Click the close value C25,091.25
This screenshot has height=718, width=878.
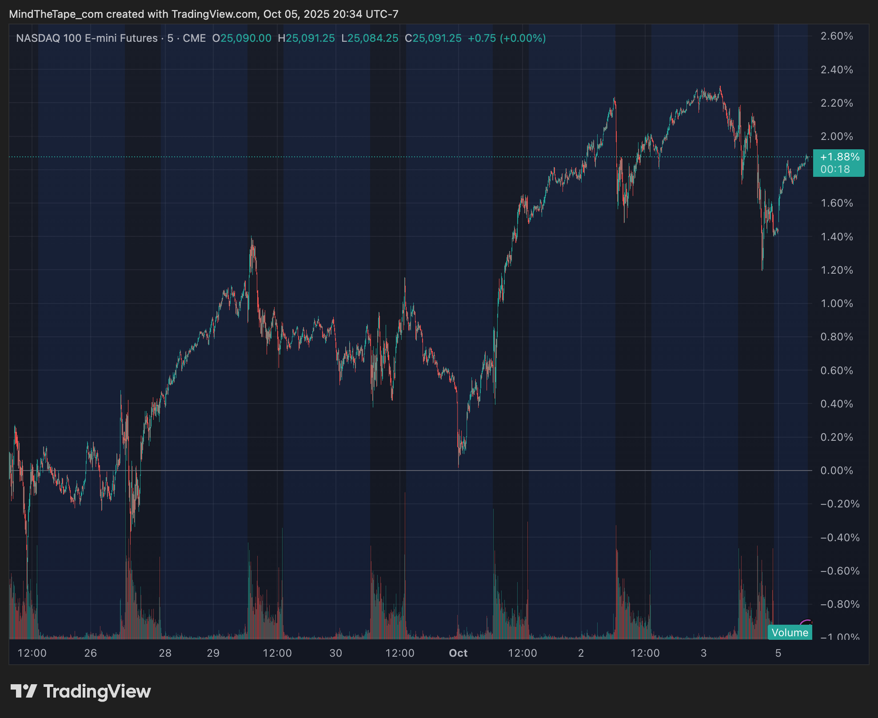(x=433, y=38)
